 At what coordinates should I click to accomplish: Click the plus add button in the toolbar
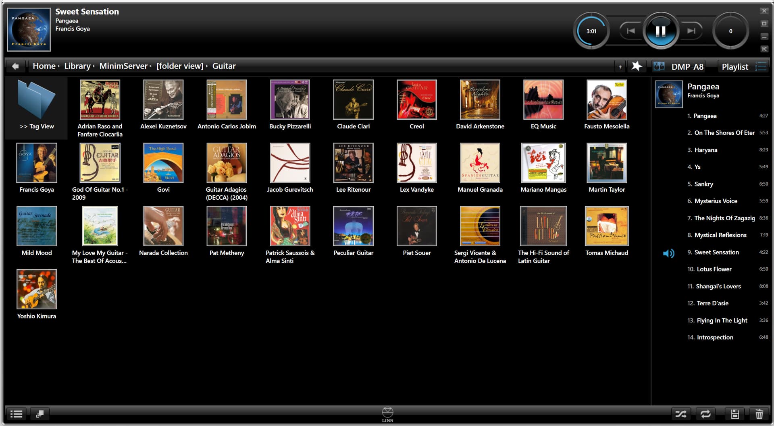click(620, 67)
